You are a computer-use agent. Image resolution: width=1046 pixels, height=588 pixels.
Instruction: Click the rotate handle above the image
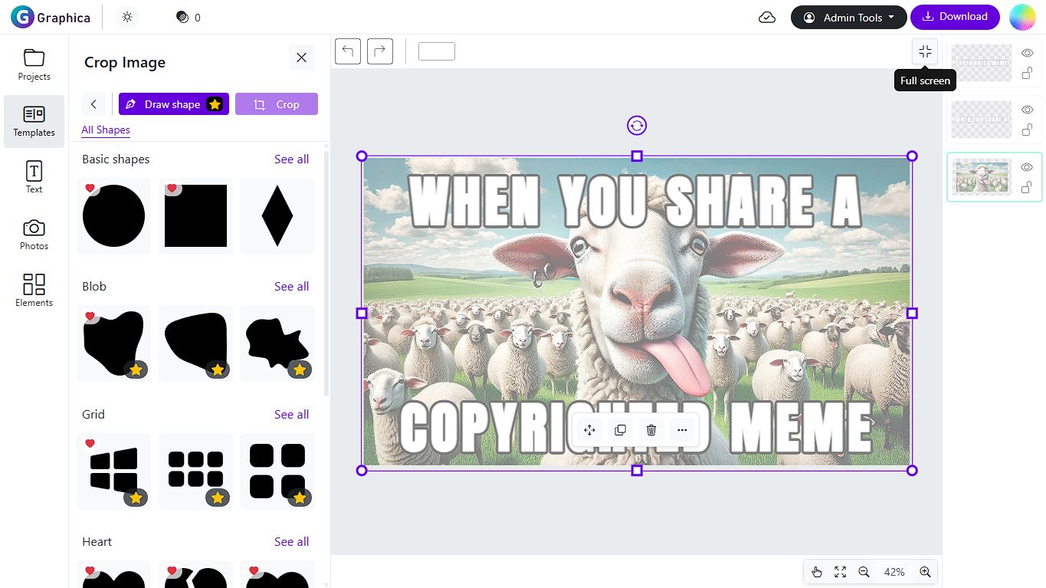click(637, 125)
